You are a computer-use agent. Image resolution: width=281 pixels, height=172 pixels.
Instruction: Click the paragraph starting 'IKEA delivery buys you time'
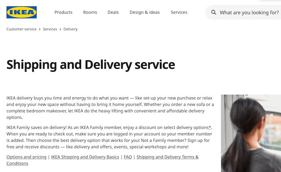[110, 108]
